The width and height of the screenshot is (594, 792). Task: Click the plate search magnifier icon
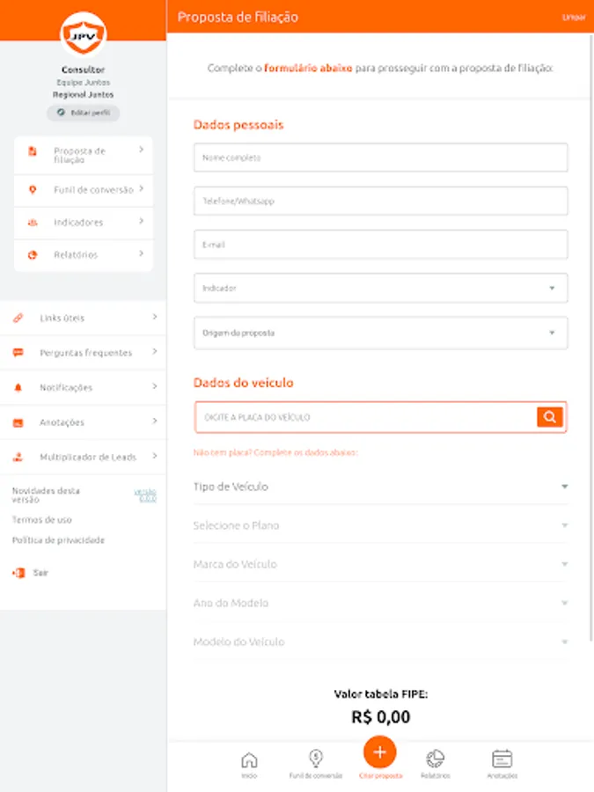pos(549,417)
